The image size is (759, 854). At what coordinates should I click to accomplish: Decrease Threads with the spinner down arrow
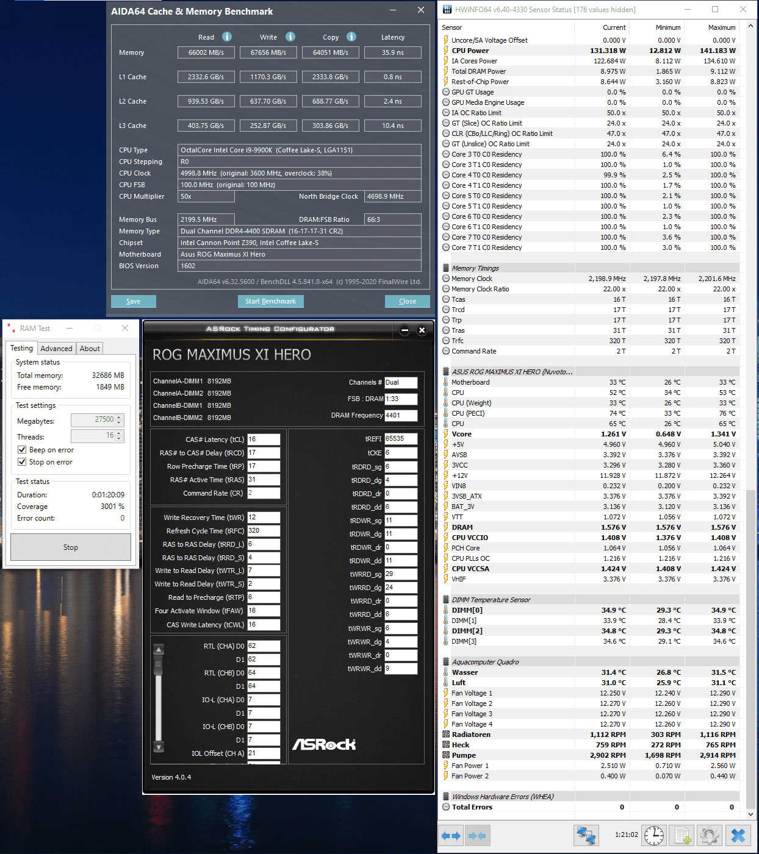(120, 439)
